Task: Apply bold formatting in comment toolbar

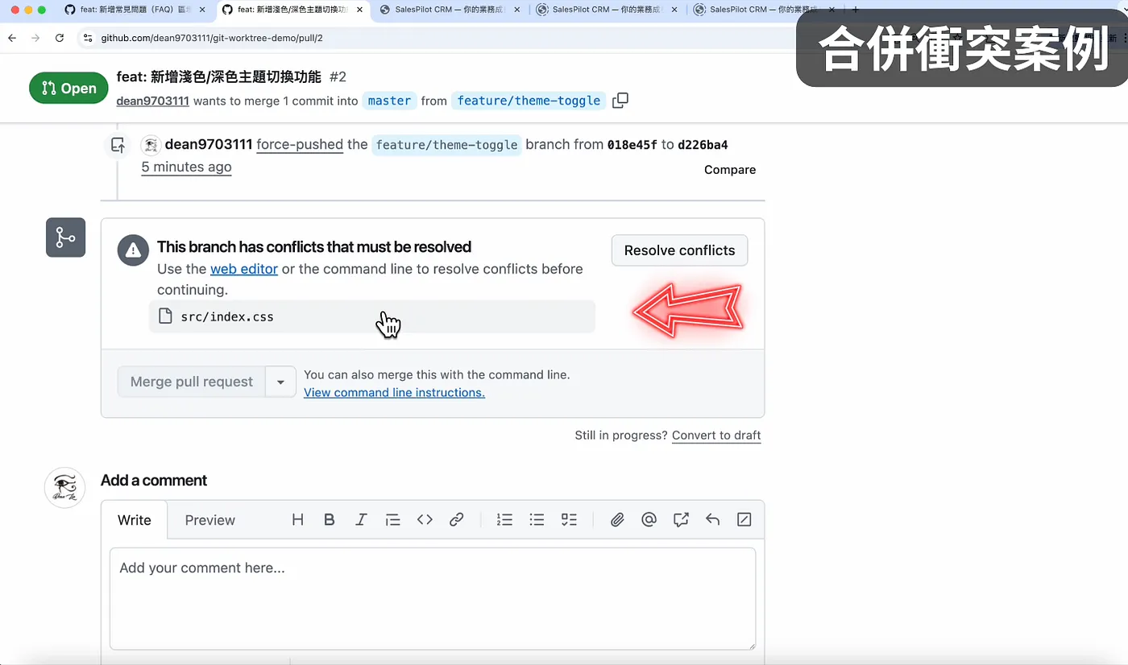Action: pyautogui.click(x=329, y=520)
